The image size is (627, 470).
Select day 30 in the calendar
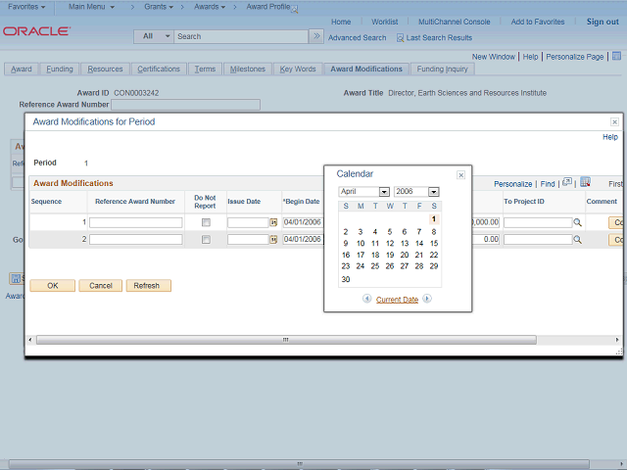pyautogui.click(x=346, y=279)
